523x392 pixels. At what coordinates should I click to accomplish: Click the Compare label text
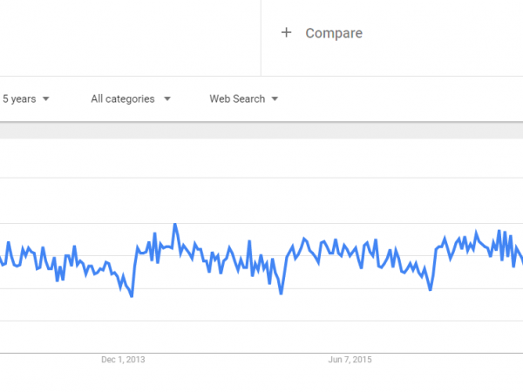334,33
